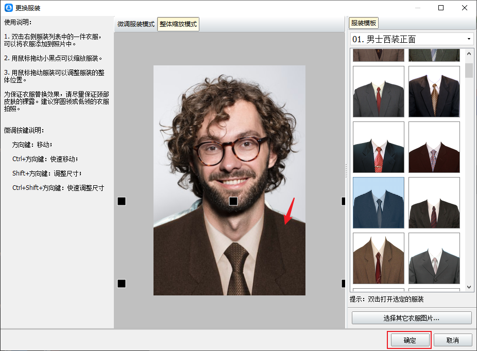Image resolution: width=477 pixels, height=351 pixels.
Task: Expand the 01. 男士西装正面 dropdown
Action: (468, 39)
